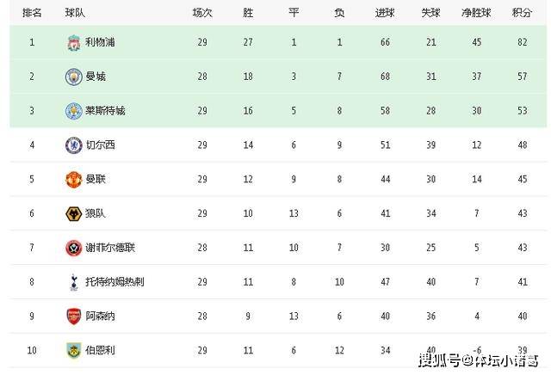Click the Sheffield United crest icon
This screenshot has height=375, width=551.
click(x=73, y=248)
